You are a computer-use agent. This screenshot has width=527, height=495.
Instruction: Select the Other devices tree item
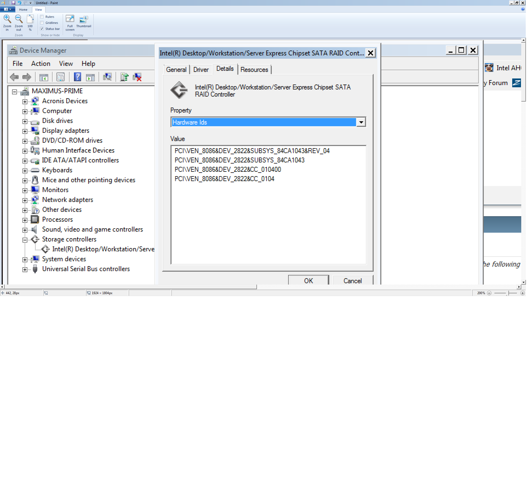pos(62,210)
